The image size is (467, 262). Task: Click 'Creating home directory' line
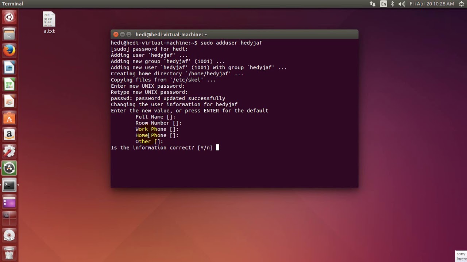[x=177, y=74]
